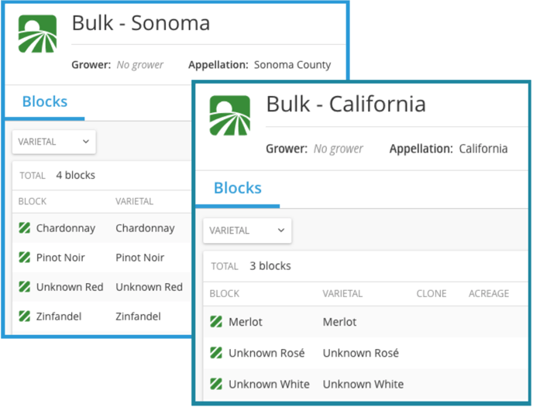This screenshot has height=407, width=533.
Task: Sort by CLONE column header
Action: [x=432, y=294]
